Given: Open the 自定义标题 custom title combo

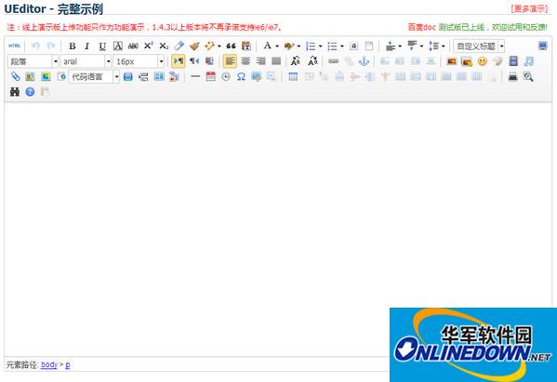Looking at the screenshot, I should point(479,46).
